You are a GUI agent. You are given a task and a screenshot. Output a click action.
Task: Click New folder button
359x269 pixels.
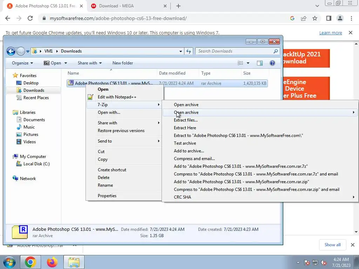click(122, 63)
